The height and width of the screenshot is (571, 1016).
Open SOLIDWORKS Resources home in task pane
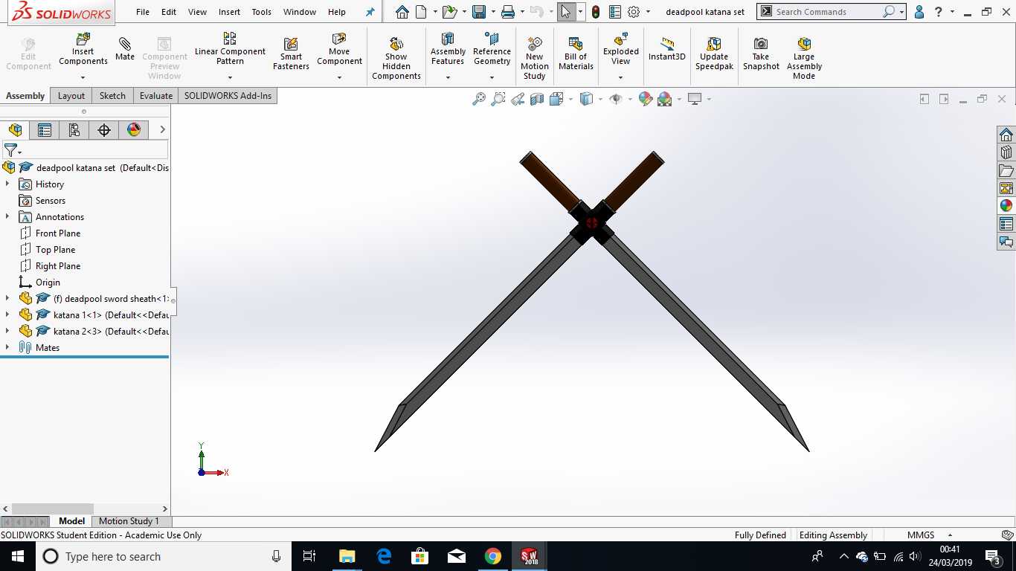click(x=1006, y=134)
